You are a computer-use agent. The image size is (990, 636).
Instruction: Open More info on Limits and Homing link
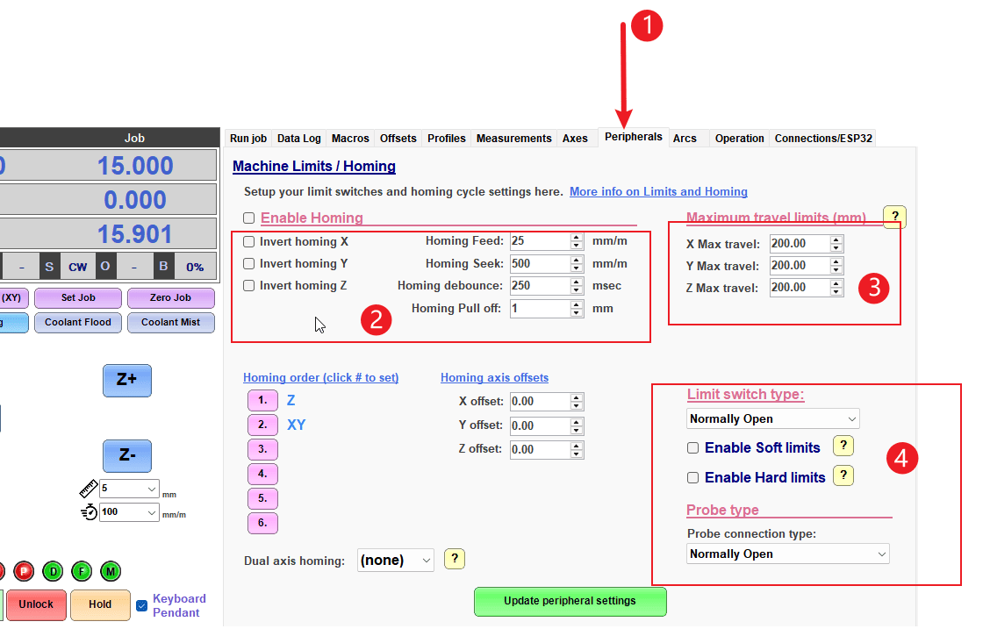[658, 191]
